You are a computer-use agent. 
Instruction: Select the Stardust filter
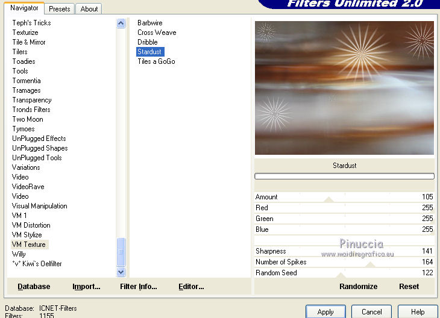[149, 52]
